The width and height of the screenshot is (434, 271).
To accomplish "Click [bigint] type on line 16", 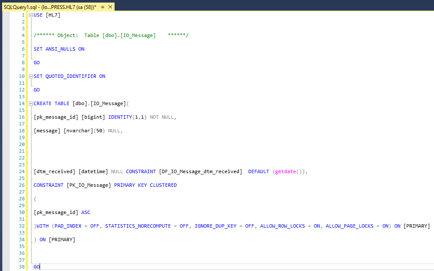I will pyautogui.click(x=93, y=117).
